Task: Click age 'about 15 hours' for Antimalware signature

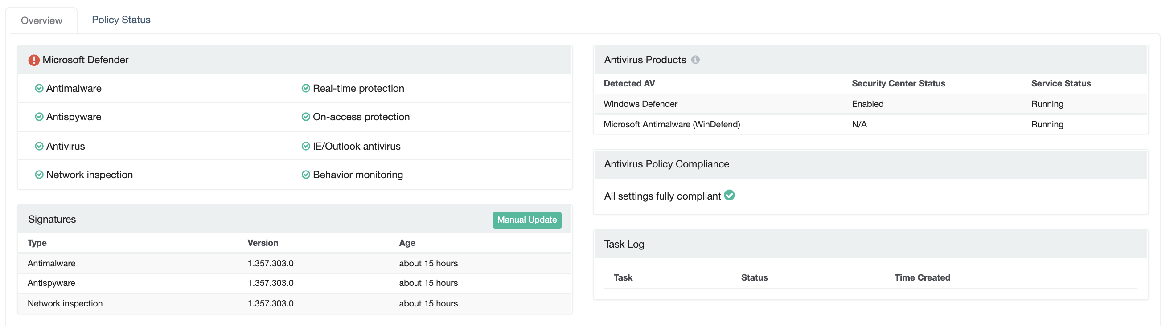Action: coord(428,263)
